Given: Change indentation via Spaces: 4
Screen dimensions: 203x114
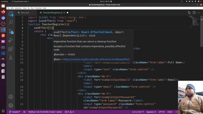Looking at the screenshot, I should point(151,112).
